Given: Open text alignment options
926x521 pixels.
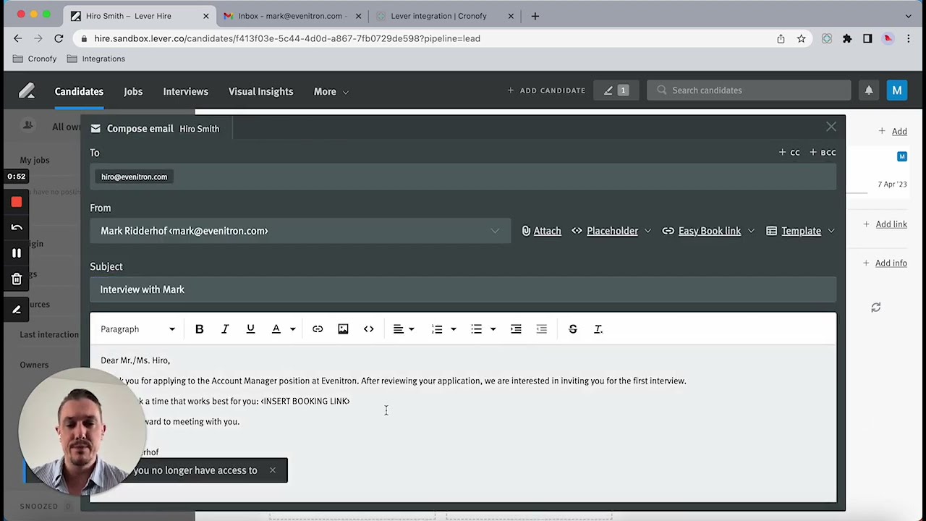Looking at the screenshot, I should (403, 329).
